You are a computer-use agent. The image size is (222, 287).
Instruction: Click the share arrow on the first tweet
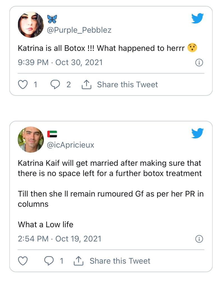[x=87, y=84]
